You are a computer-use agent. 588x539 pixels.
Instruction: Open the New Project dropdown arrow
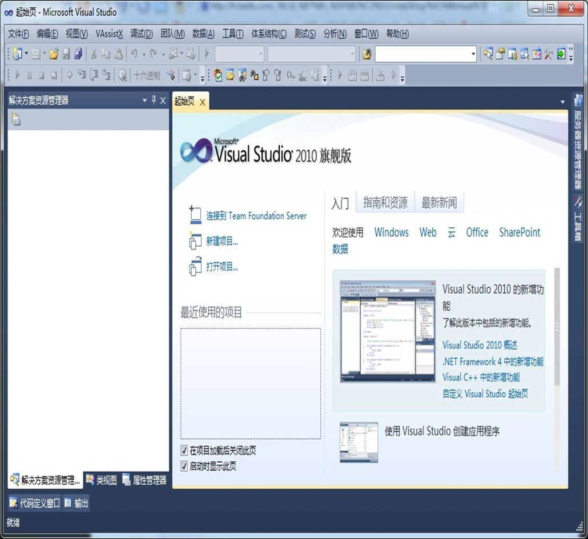tap(27, 54)
